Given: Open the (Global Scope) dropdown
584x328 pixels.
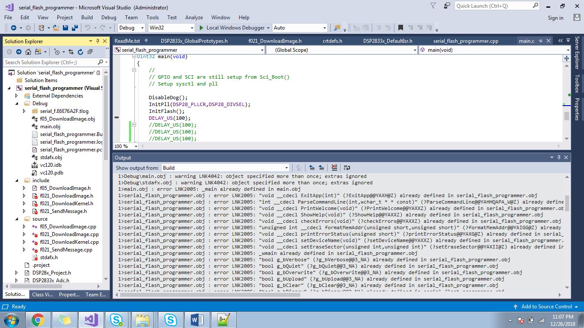Looking at the screenshot, I should [342, 50].
